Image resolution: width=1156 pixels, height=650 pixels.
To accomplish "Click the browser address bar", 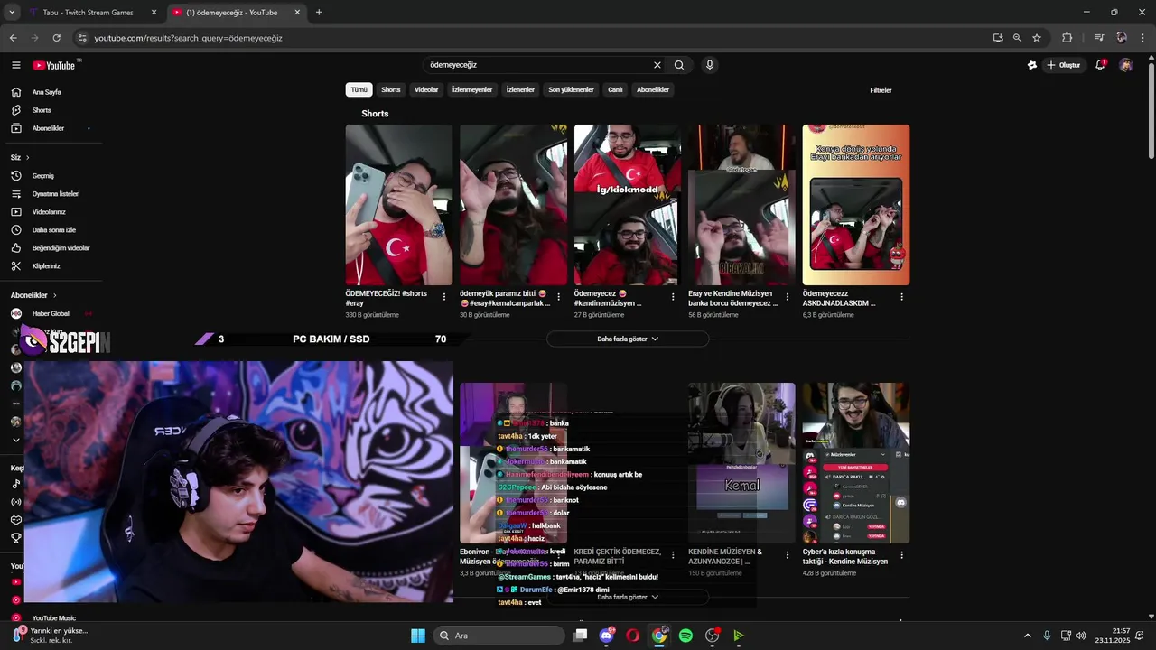I will (x=533, y=38).
